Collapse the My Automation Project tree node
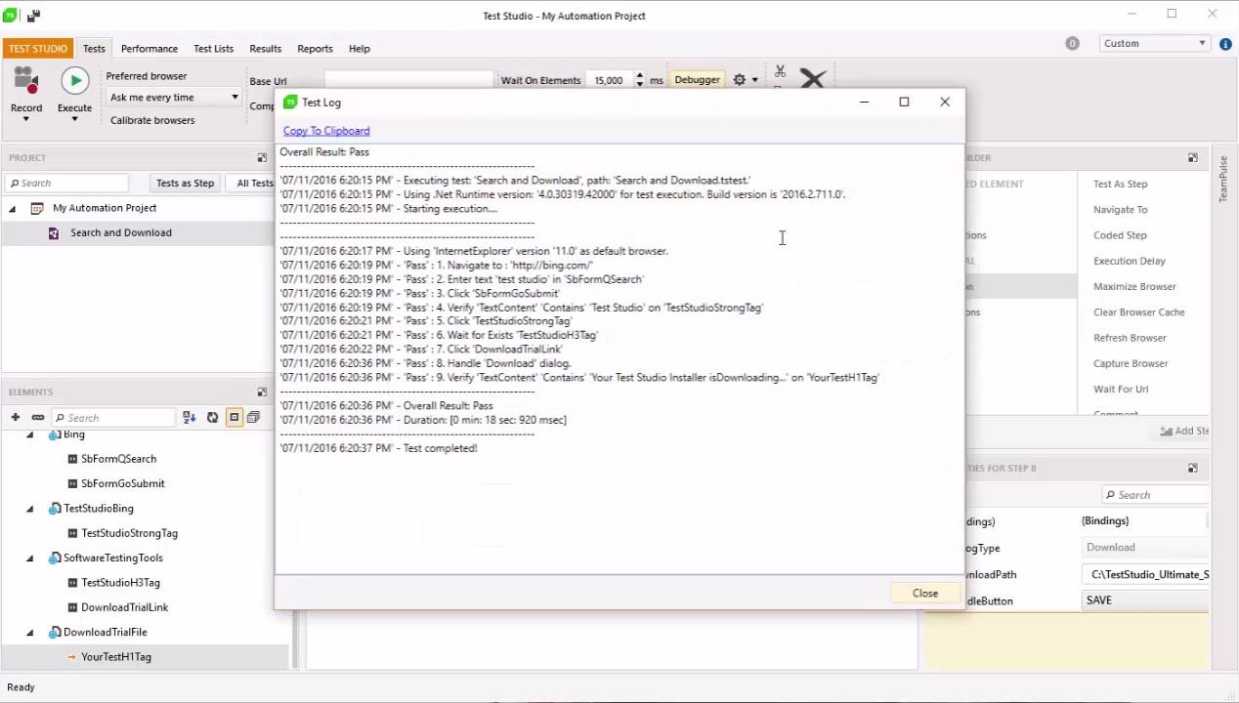Image resolution: width=1239 pixels, height=703 pixels. (13, 208)
